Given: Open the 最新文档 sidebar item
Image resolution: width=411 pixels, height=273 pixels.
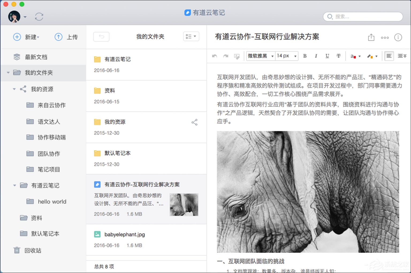Looking at the screenshot, I should point(36,57).
